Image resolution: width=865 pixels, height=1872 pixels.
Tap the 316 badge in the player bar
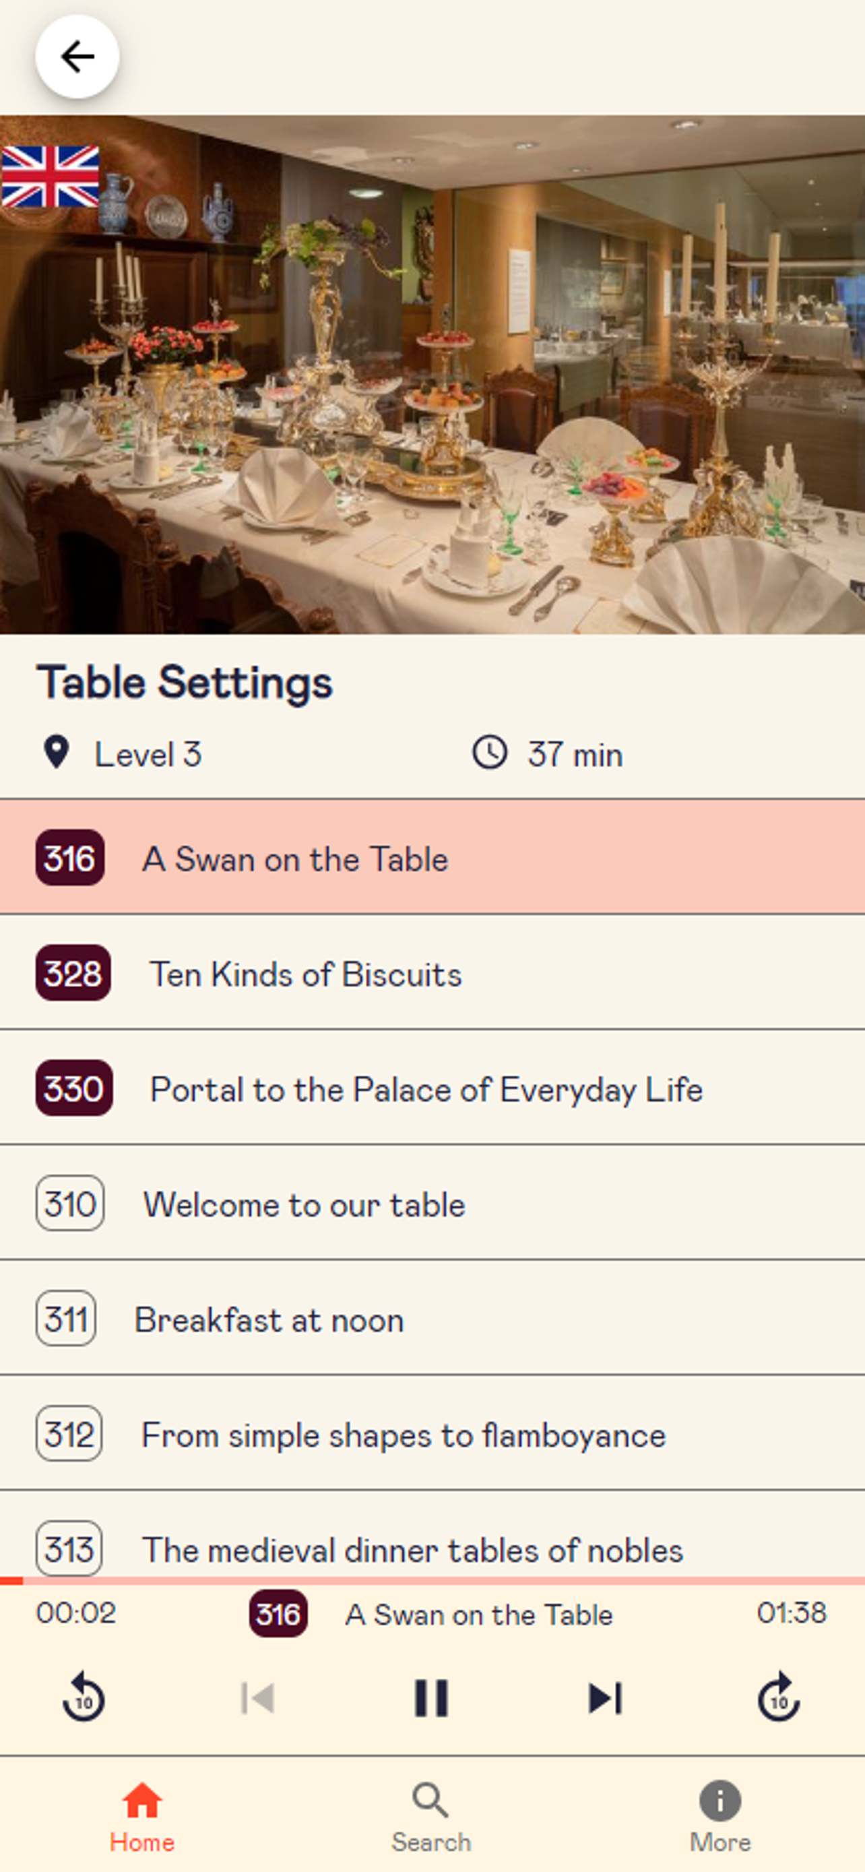tap(278, 1614)
